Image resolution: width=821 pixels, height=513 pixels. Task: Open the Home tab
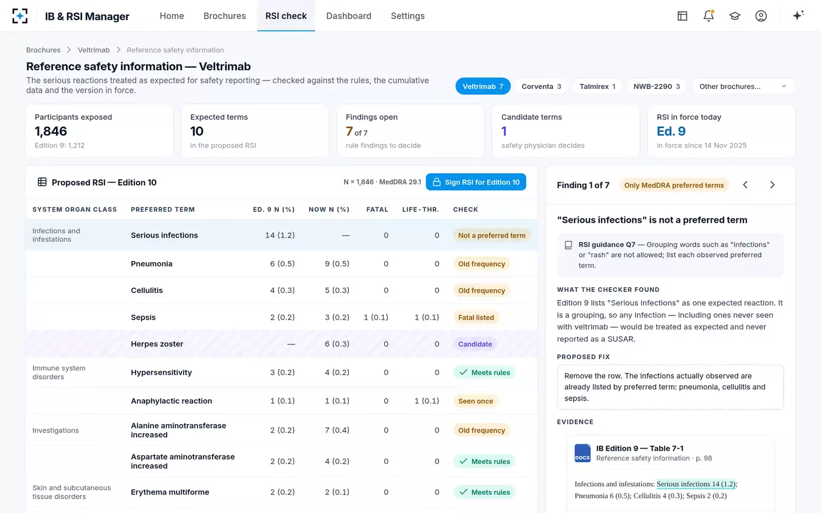click(172, 16)
